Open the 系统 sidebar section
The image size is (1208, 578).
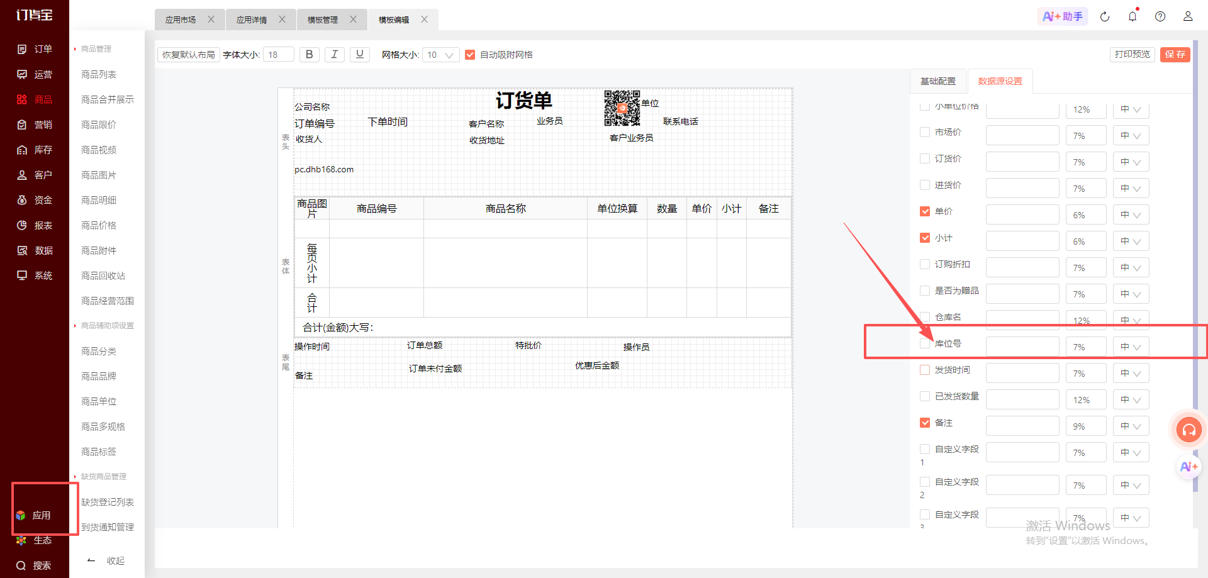(x=35, y=275)
